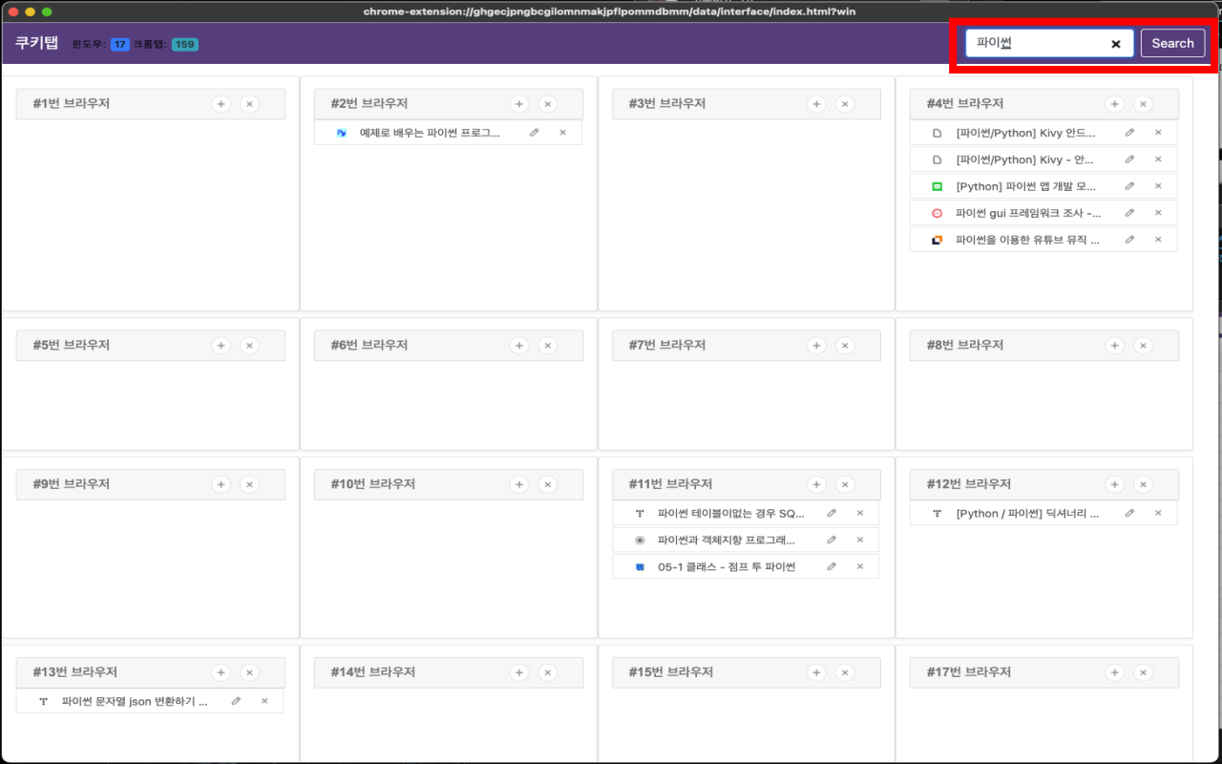Close the "파이썬과 객체지향 프로그래" tab
This screenshot has width=1222, height=764.
coord(859,540)
